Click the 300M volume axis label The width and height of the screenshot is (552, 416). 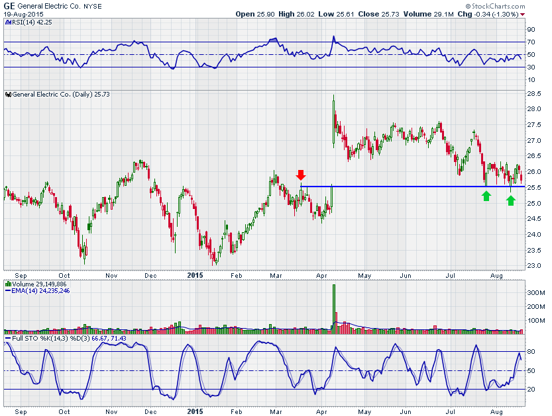tap(536, 293)
